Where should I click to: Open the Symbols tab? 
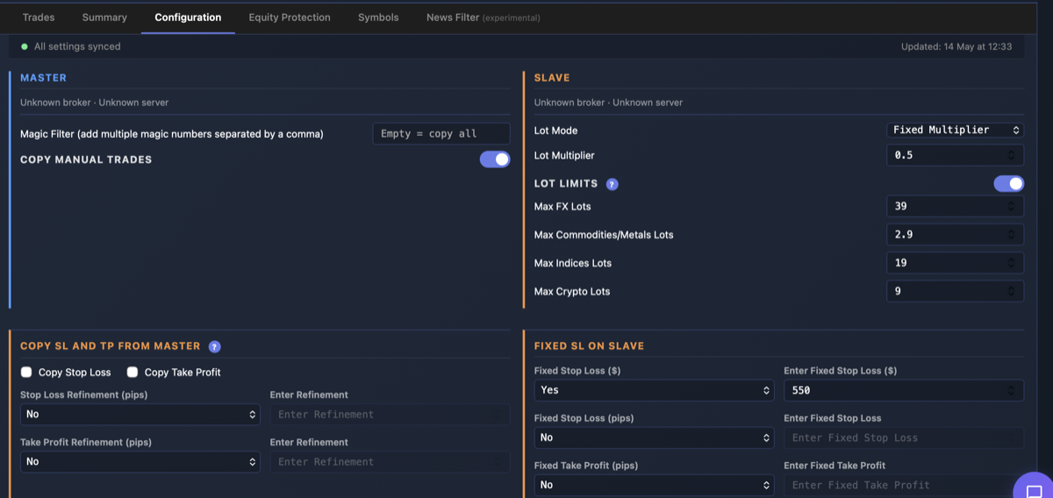pos(378,18)
